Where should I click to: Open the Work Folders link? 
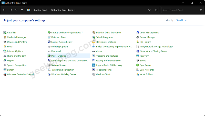(146, 74)
